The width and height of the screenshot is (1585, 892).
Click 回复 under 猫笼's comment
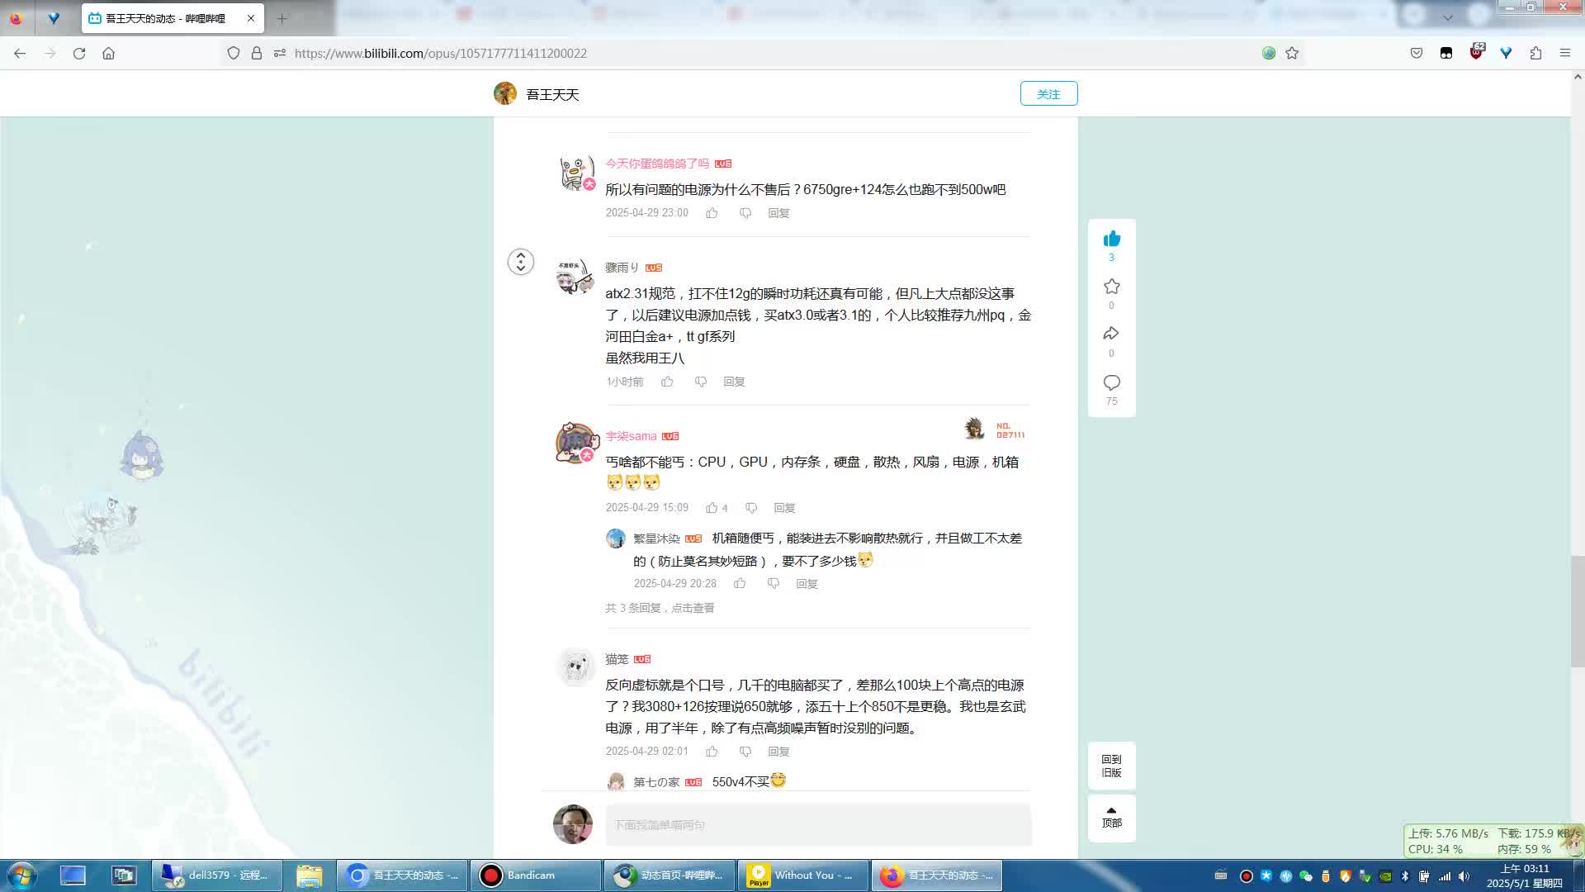click(778, 752)
